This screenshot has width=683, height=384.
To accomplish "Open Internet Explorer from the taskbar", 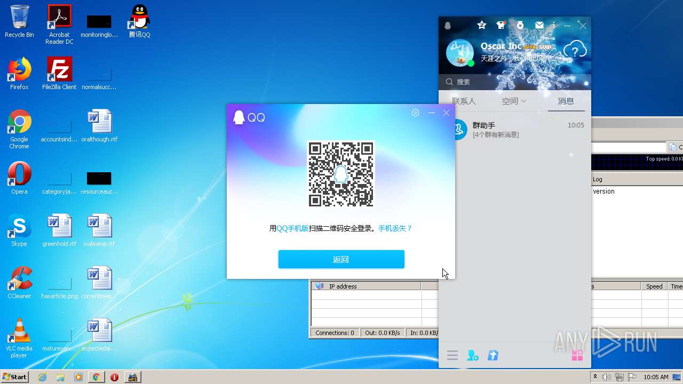I will (x=43, y=377).
